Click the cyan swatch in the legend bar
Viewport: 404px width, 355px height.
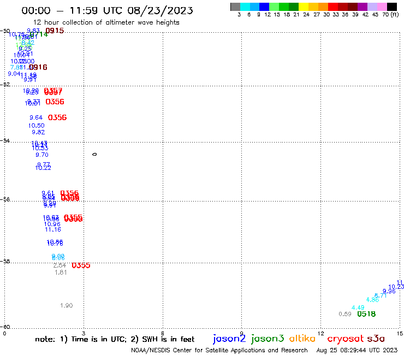pyautogui.click(x=245, y=7)
